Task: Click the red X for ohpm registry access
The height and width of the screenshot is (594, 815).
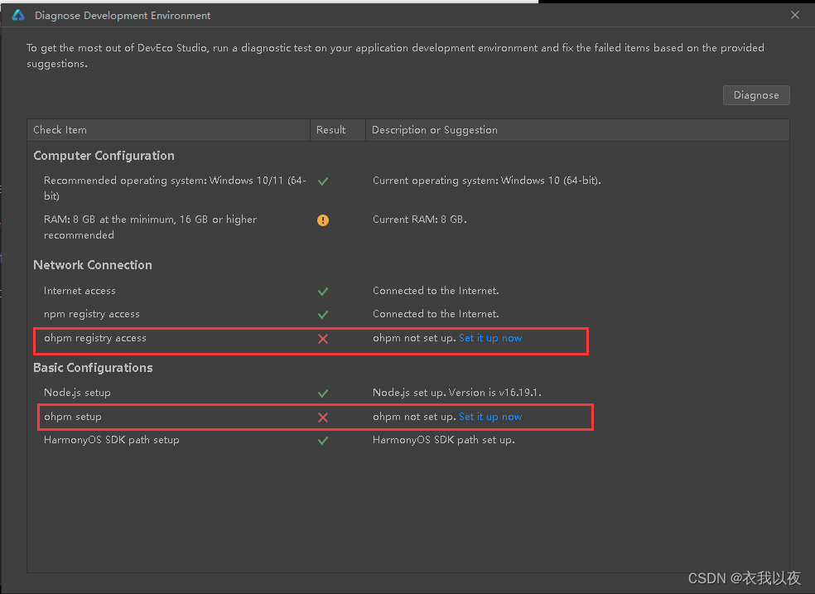Action: pos(323,339)
